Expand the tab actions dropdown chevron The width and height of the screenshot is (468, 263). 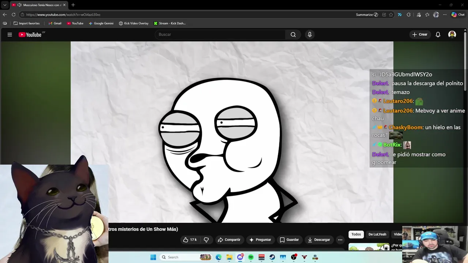(5, 5)
